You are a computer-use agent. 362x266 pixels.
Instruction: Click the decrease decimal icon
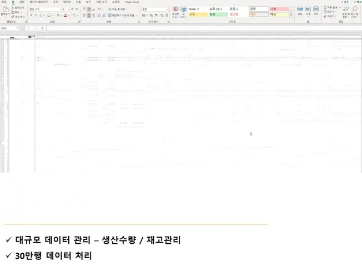click(167, 15)
